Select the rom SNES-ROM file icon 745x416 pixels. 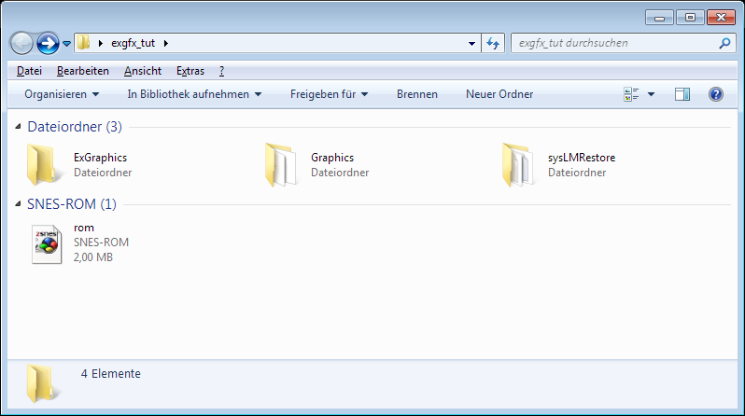coord(44,244)
